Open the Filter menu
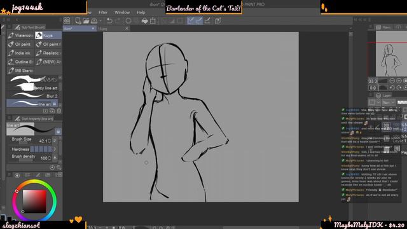The width and height of the screenshot is (407, 229). (103, 12)
